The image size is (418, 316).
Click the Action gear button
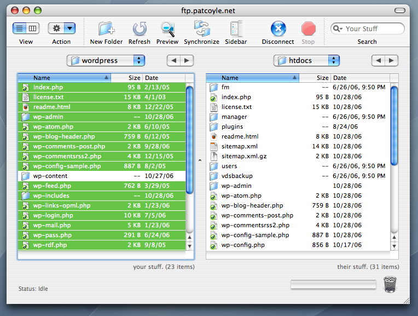click(x=56, y=28)
